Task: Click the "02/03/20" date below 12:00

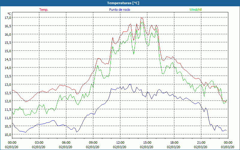Action: point(119,147)
